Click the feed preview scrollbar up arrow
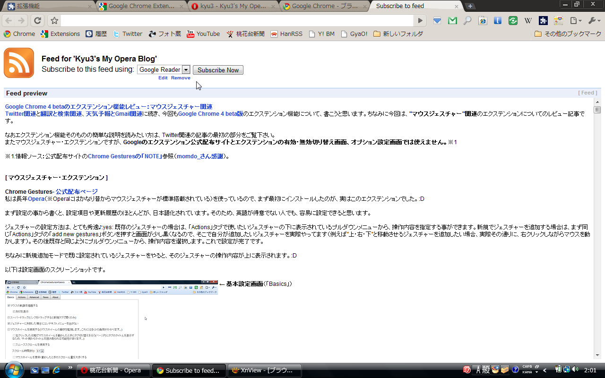Image resolution: width=605 pixels, height=378 pixels. point(597,103)
